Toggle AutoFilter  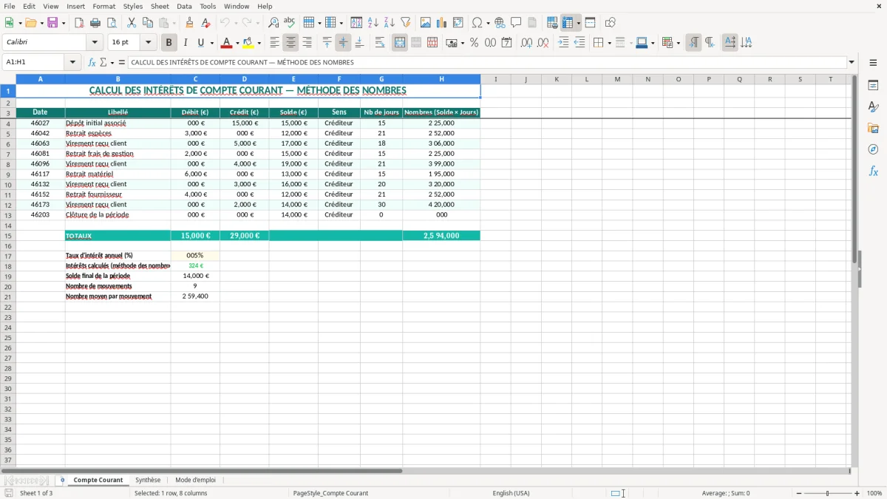(405, 23)
